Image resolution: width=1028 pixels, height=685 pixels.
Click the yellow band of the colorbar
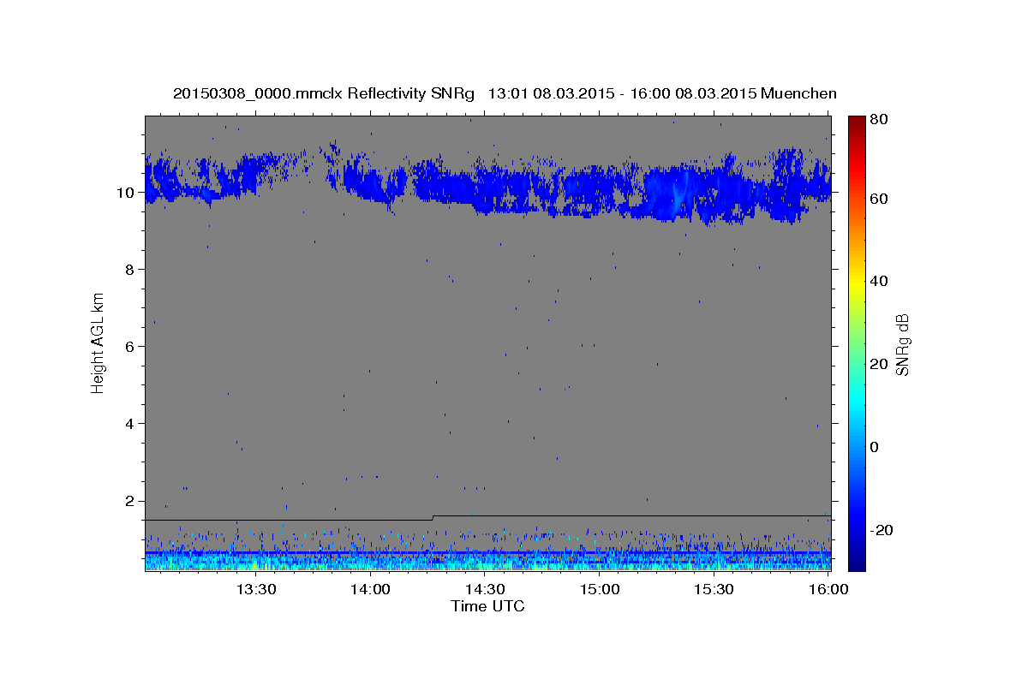pyautogui.click(x=857, y=283)
